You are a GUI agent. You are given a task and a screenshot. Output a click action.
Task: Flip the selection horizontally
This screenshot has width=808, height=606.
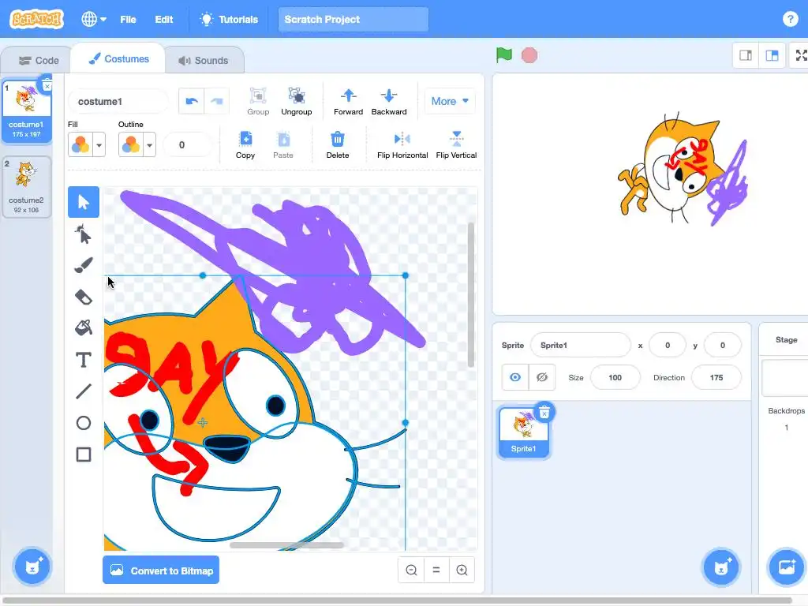402,145
